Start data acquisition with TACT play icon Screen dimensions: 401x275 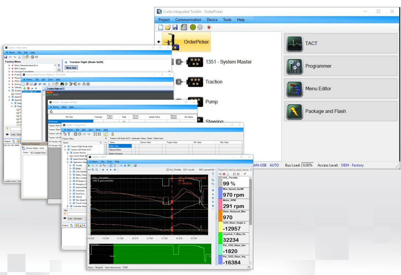point(89,165)
